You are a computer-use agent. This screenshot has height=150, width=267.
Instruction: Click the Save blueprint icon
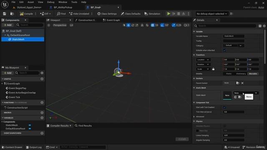pos(5,14)
